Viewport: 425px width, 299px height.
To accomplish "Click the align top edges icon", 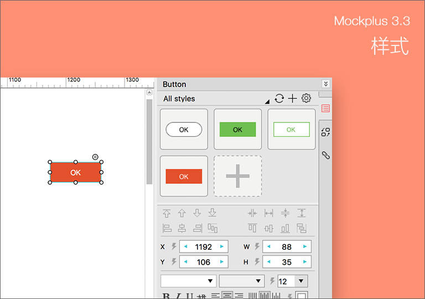I will (252, 228).
